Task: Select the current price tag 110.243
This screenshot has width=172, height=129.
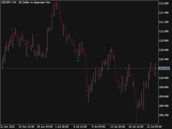Action: click(164, 69)
